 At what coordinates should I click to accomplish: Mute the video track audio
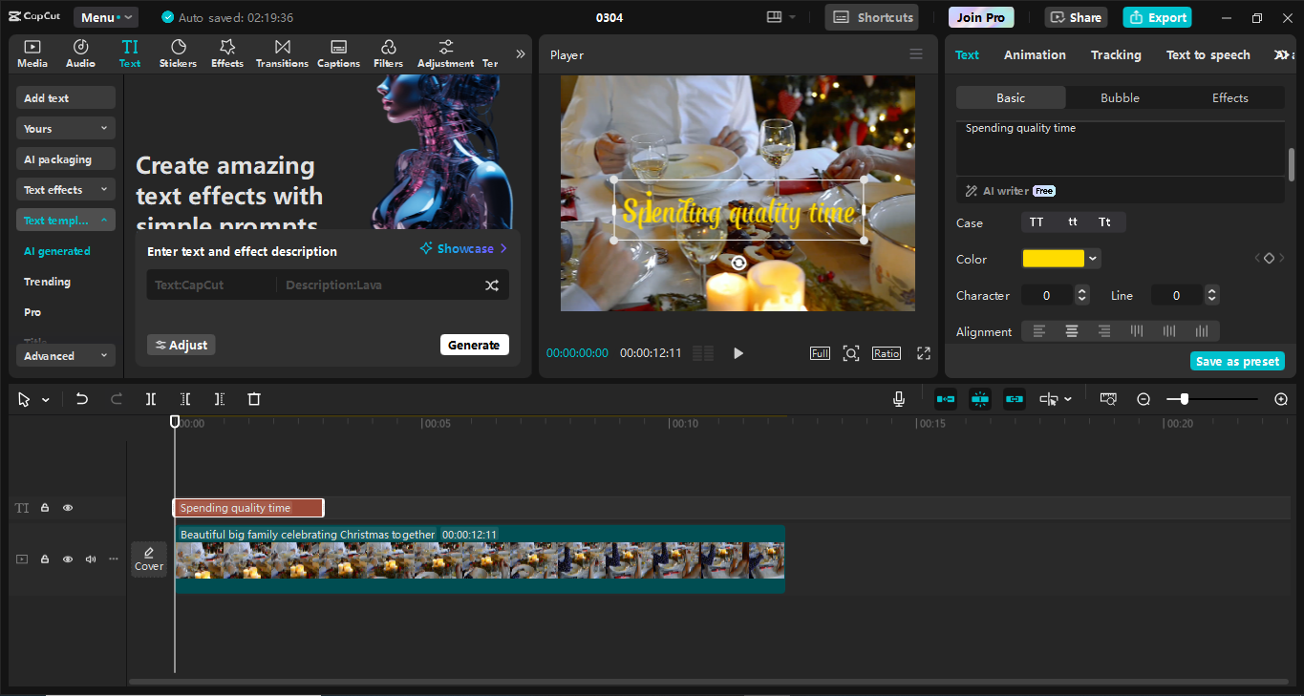point(90,559)
